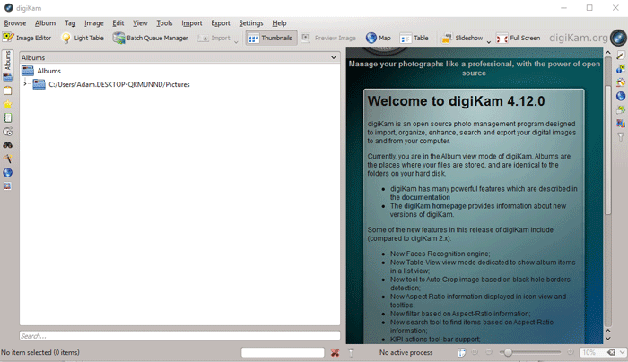The width and height of the screenshot is (628, 362).
Task: Open filter settings funnel icon in status bar
Action: [x=352, y=352]
